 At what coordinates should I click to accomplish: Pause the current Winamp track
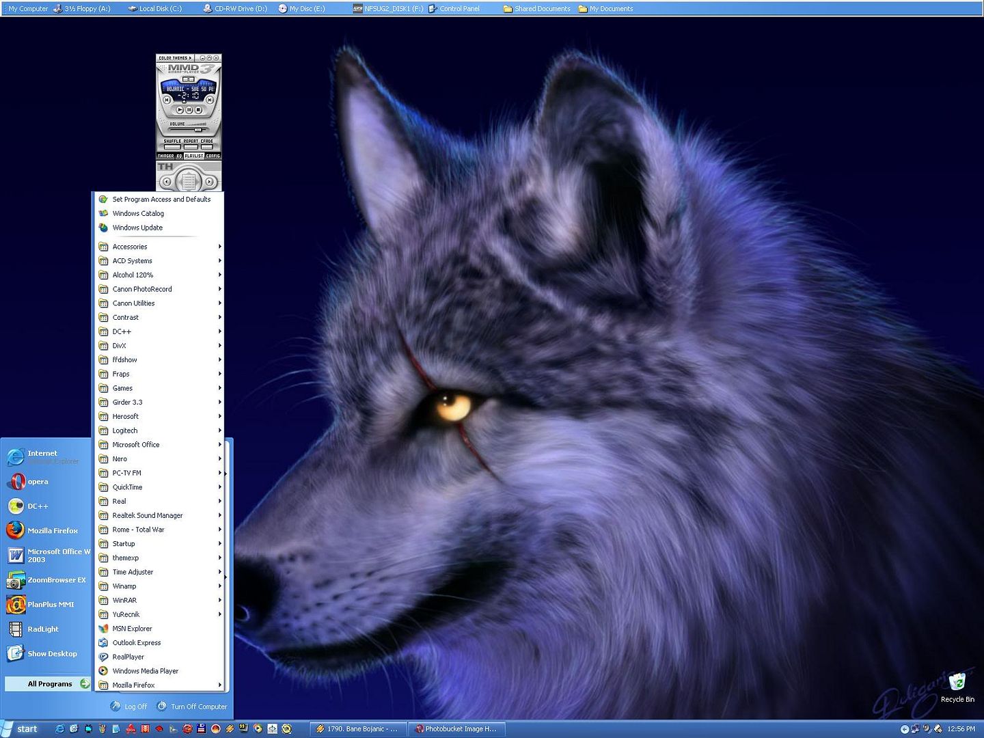click(x=189, y=109)
